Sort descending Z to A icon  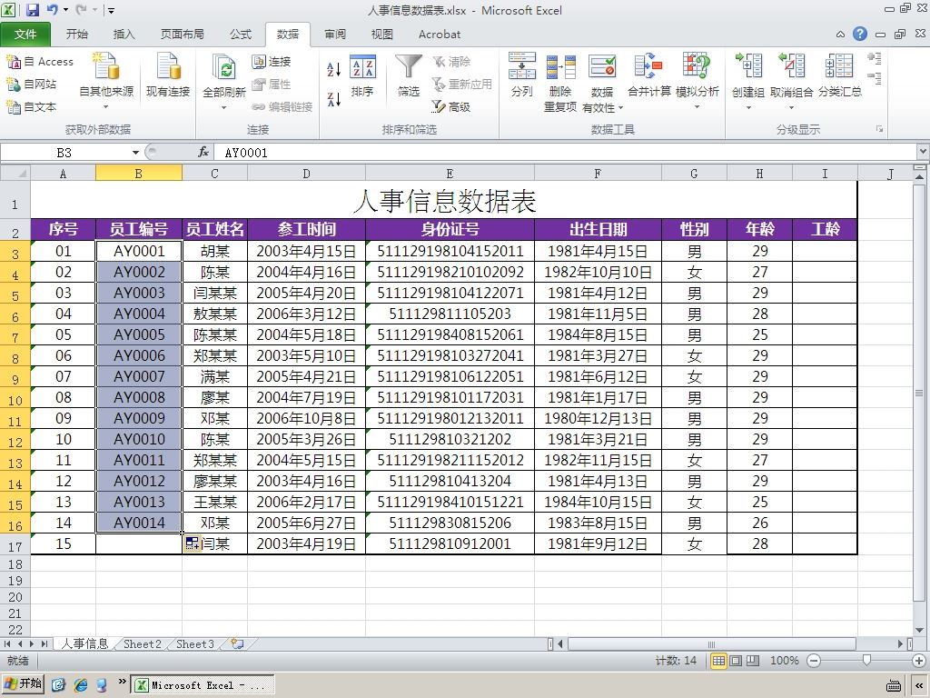pos(334,99)
